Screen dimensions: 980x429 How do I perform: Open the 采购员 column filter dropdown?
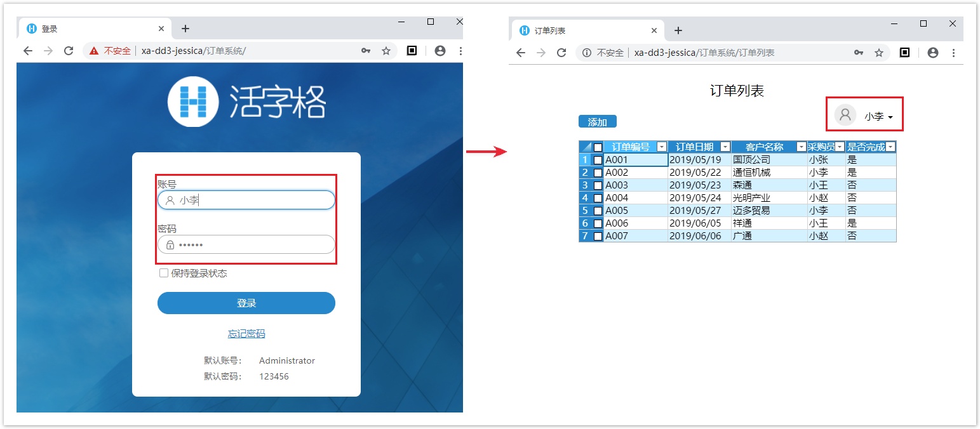[840, 147]
